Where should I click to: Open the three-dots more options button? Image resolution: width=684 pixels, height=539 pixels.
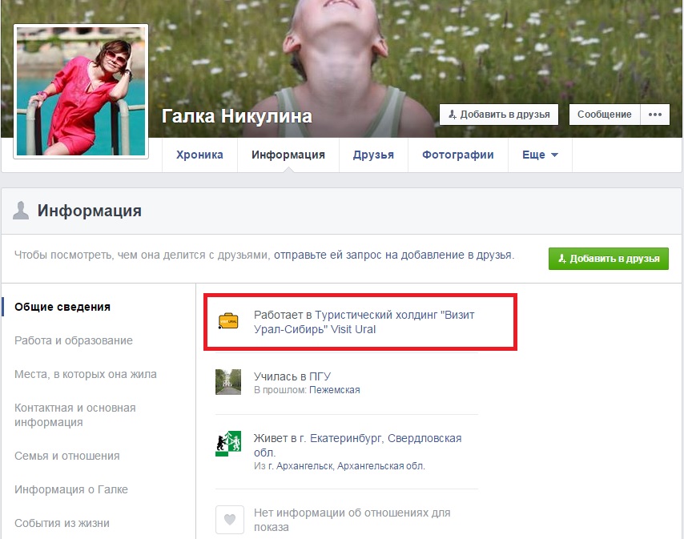pos(655,115)
